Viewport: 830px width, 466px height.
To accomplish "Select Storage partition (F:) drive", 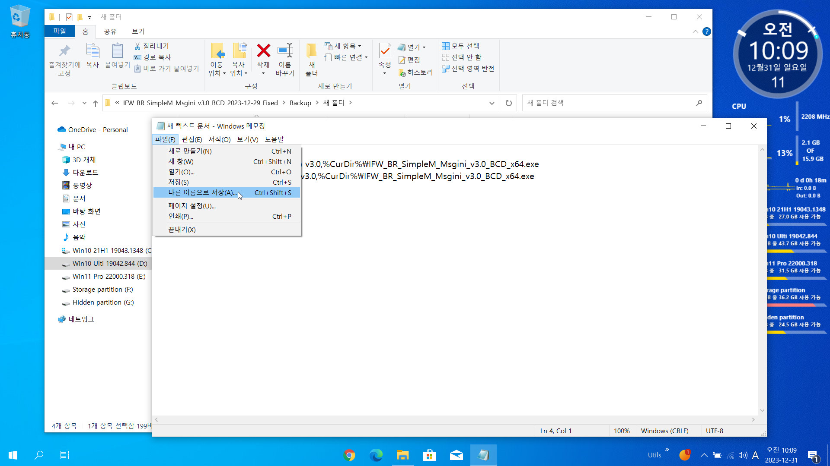I will [x=102, y=290].
